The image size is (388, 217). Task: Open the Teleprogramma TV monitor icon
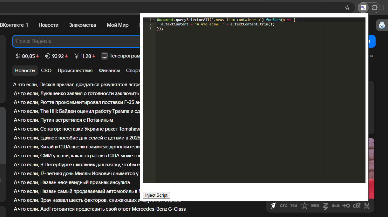coord(105,56)
